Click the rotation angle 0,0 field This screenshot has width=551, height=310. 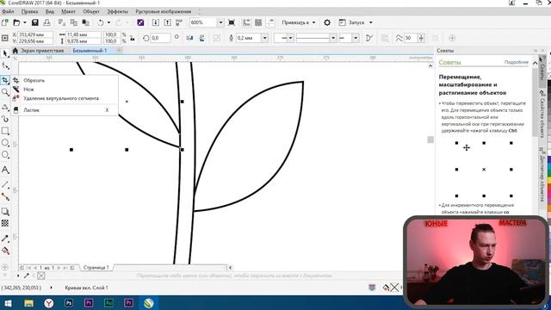pyautogui.click(x=160, y=38)
